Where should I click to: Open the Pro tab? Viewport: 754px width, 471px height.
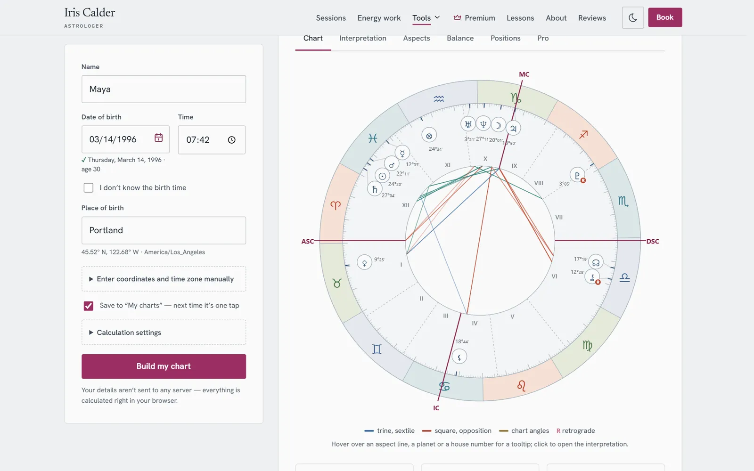[x=543, y=38]
